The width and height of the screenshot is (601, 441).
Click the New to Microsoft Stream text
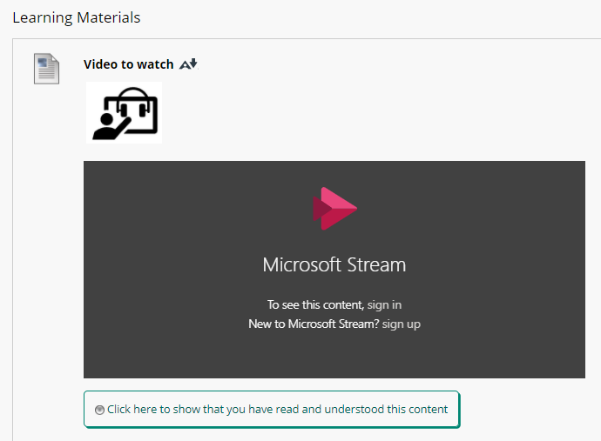point(314,324)
